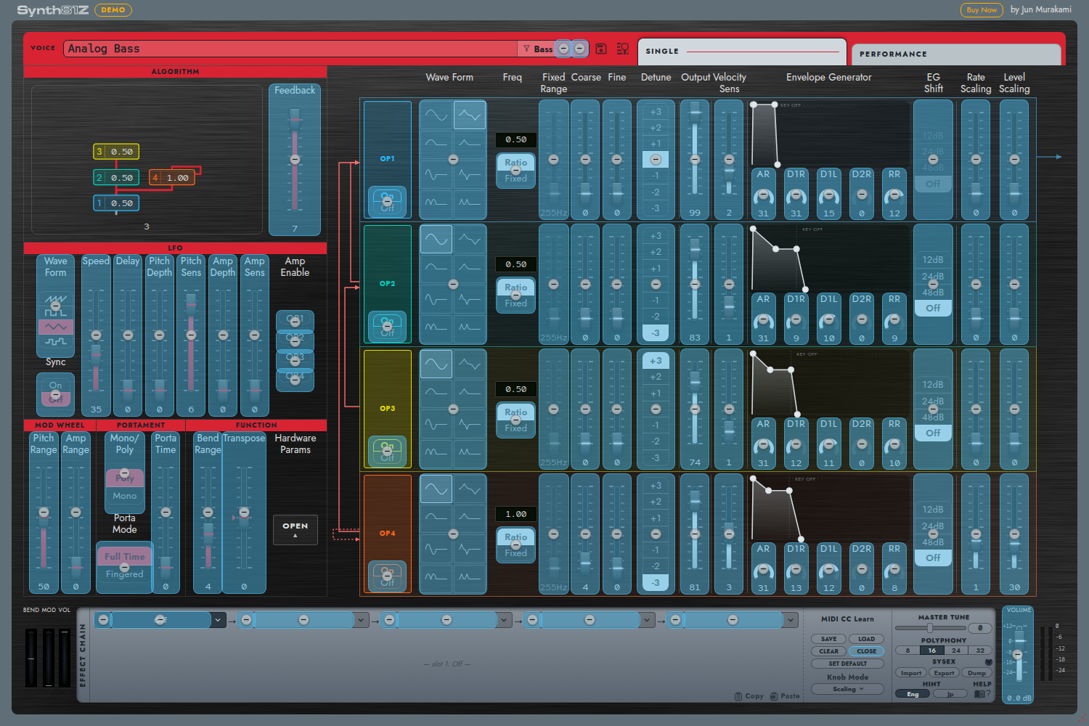Toggle OP3 operator On/Off switch
Image resolution: width=1089 pixels, height=726 pixels.
(x=388, y=452)
